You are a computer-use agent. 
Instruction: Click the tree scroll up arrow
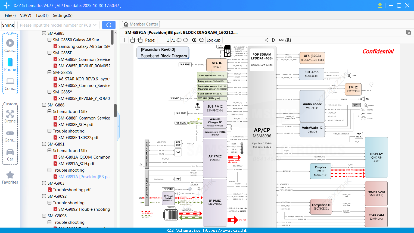(115, 33)
